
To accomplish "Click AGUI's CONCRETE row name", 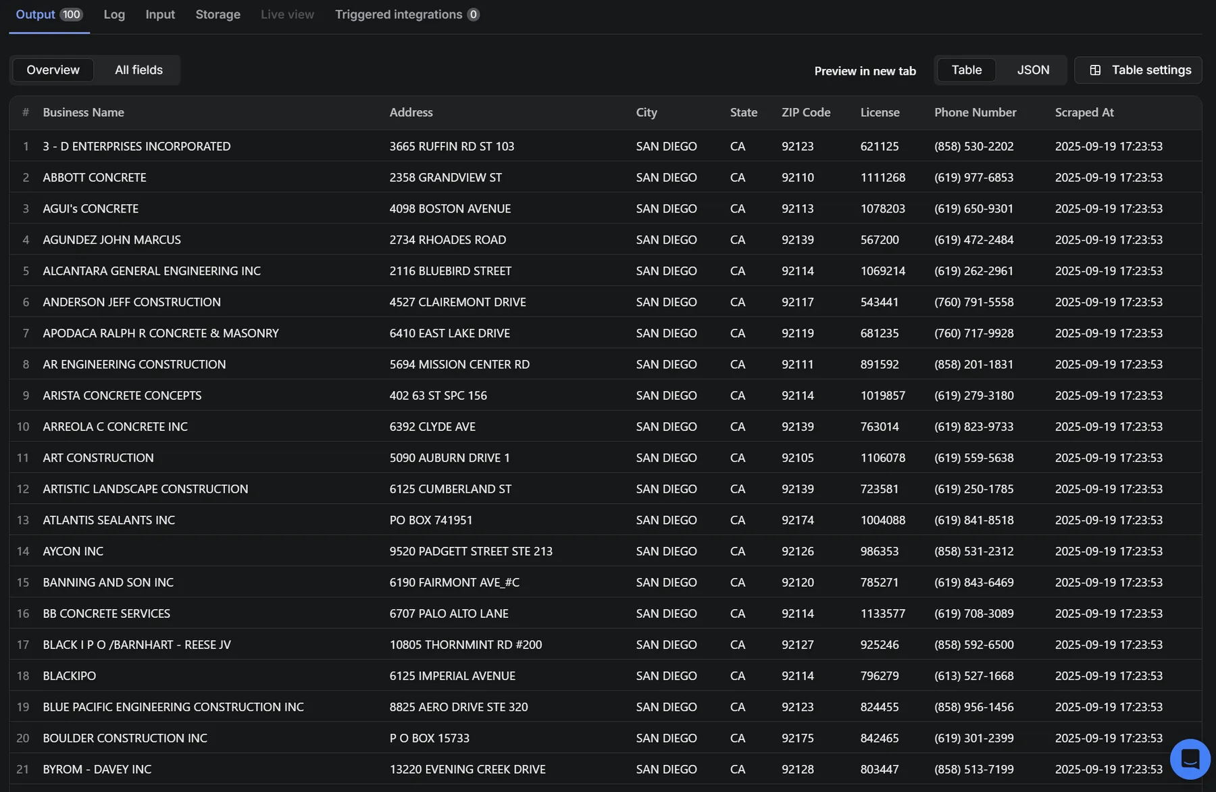I will [91, 209].
